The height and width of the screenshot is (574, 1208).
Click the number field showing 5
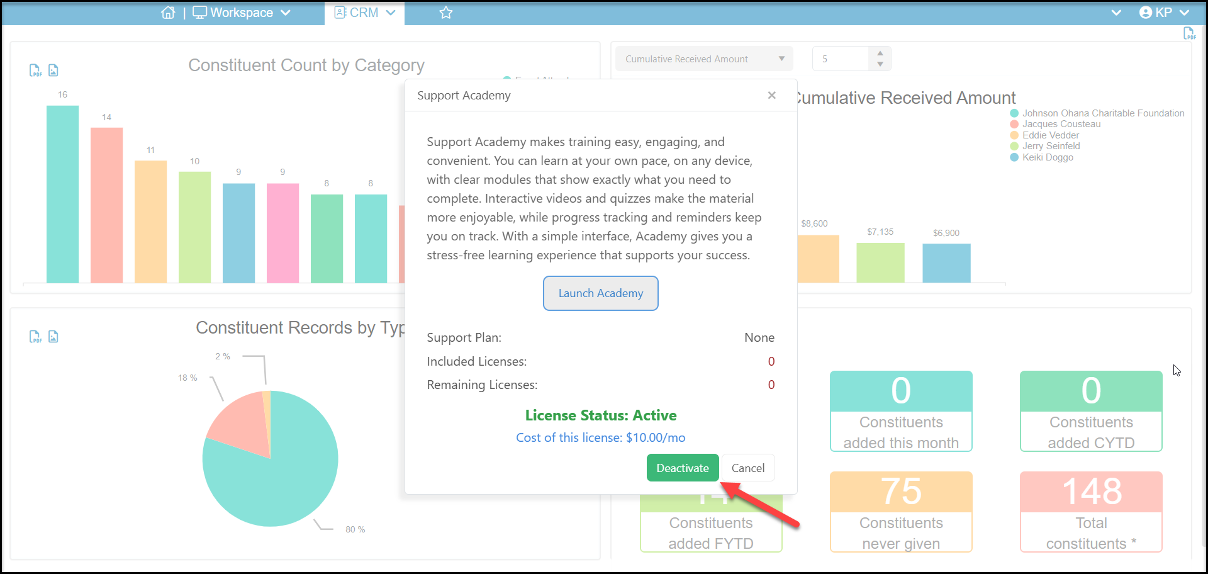tap(841, 59)
